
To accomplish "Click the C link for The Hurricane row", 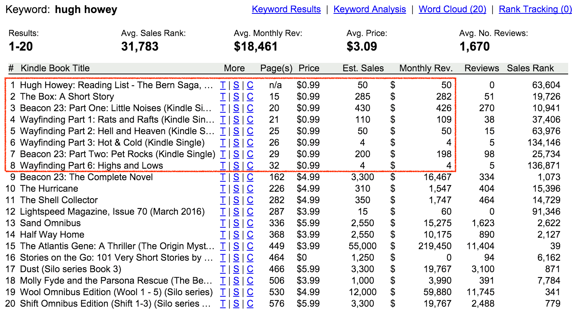I will point(250,189).
